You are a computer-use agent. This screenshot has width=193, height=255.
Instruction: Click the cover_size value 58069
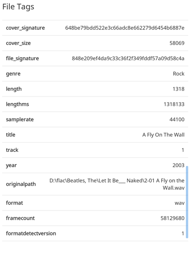[x=177, y=43]
